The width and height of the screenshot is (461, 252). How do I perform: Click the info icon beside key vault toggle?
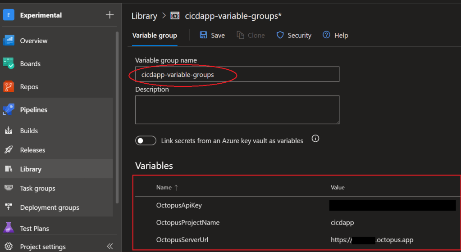(x=315, y=139)
